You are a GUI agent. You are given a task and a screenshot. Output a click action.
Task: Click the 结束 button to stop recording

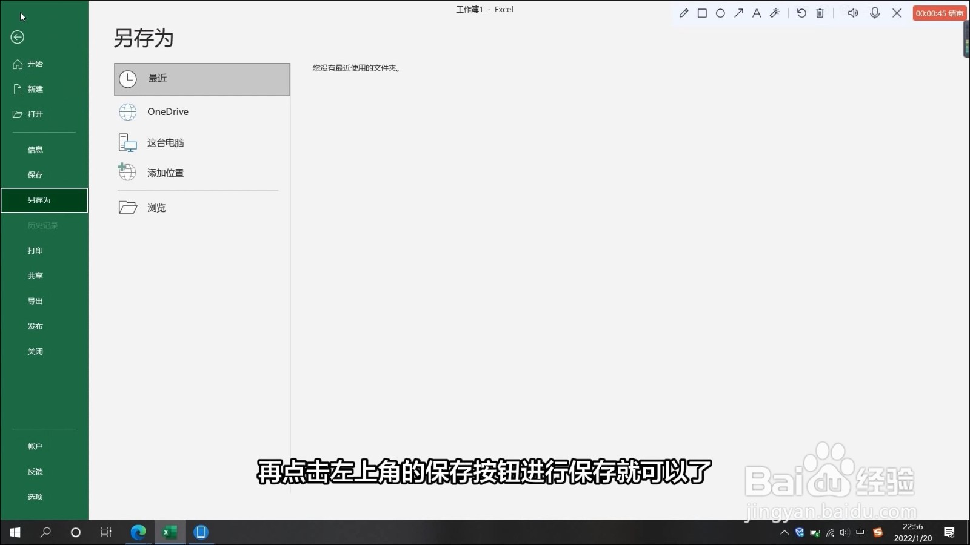pos(939,13)
